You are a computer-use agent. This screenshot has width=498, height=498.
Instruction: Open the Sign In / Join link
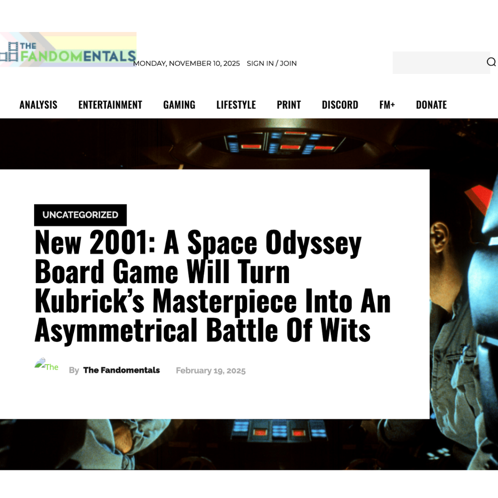[271, 63]
